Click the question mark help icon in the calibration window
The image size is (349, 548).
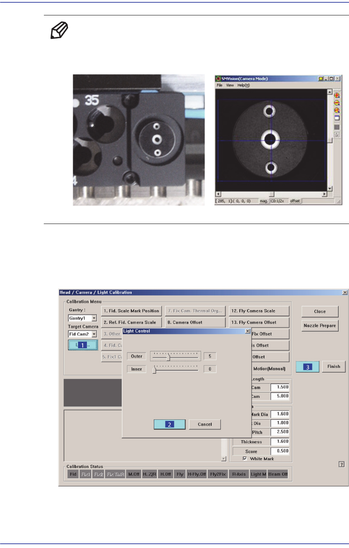tap(341, 464)
